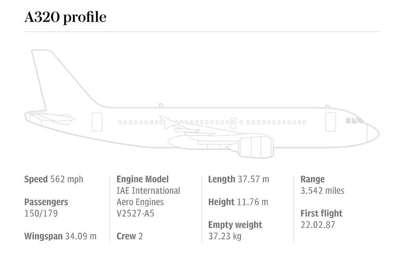Select the Height 11.76 m text
400x264 pixels.
pos(238,202)
